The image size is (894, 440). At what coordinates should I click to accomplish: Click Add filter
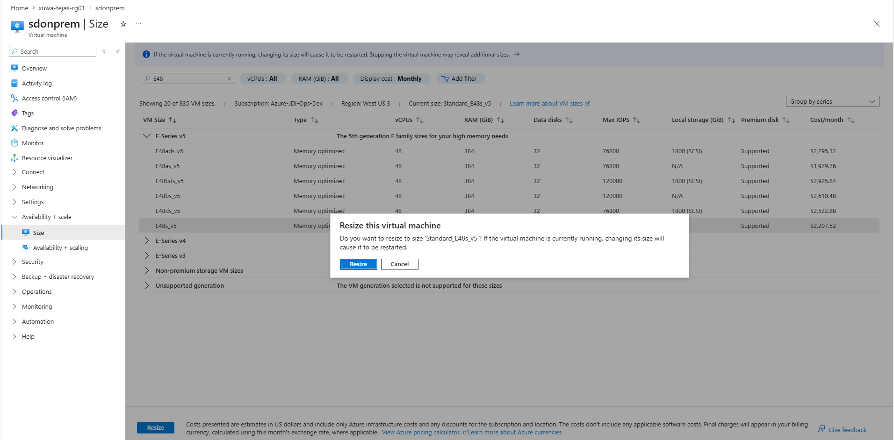click(x=460, y=78)
